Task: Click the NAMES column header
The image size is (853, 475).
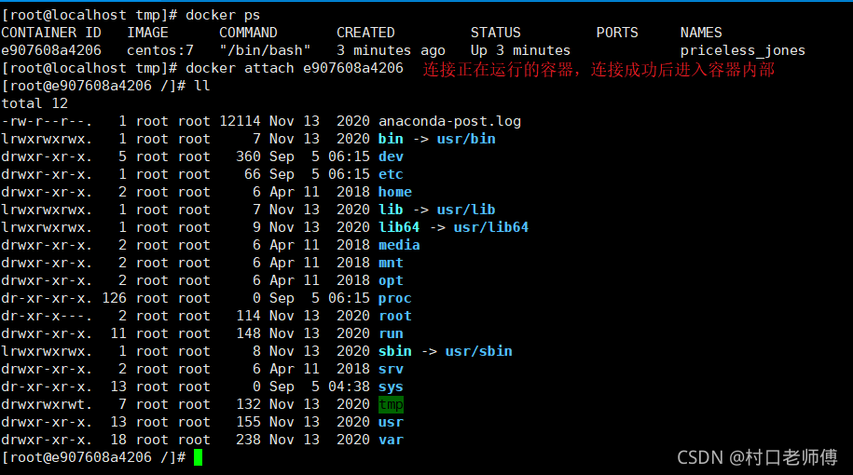Action: (701, 33)
